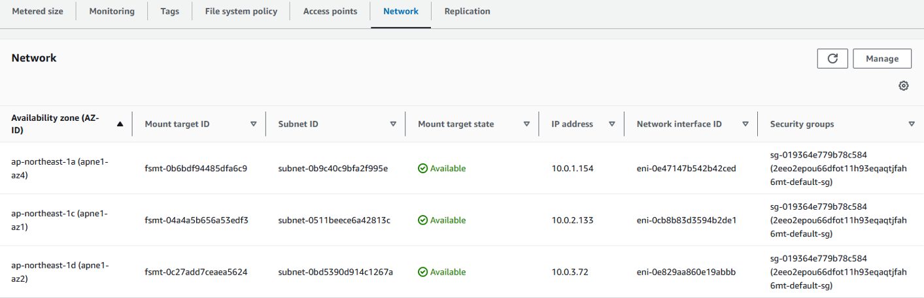The width and height of the screenshot is (924, 298).
Task: Sort by IP address column arrow
Action: point(612,124)
